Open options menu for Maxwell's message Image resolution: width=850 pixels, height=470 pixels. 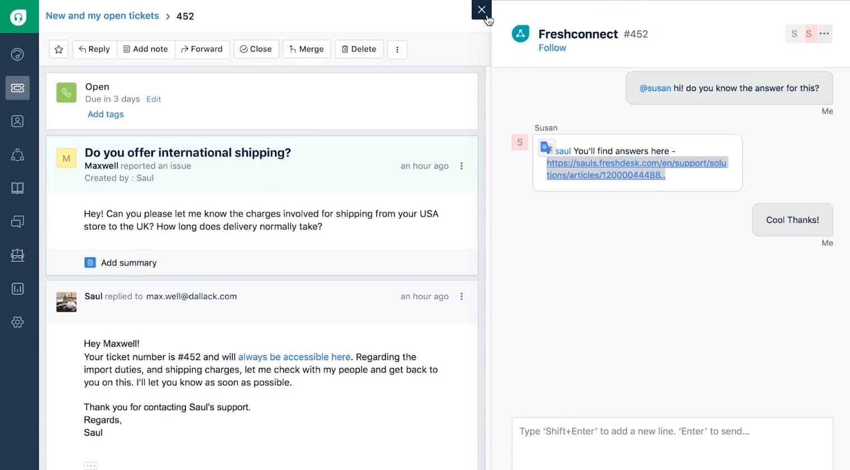(461, 166)
